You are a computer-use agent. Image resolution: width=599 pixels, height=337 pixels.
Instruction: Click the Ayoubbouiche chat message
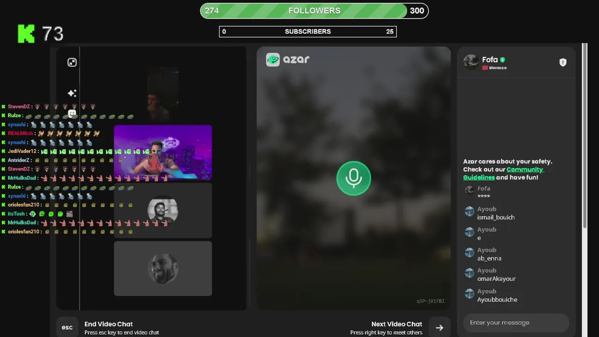497,300
